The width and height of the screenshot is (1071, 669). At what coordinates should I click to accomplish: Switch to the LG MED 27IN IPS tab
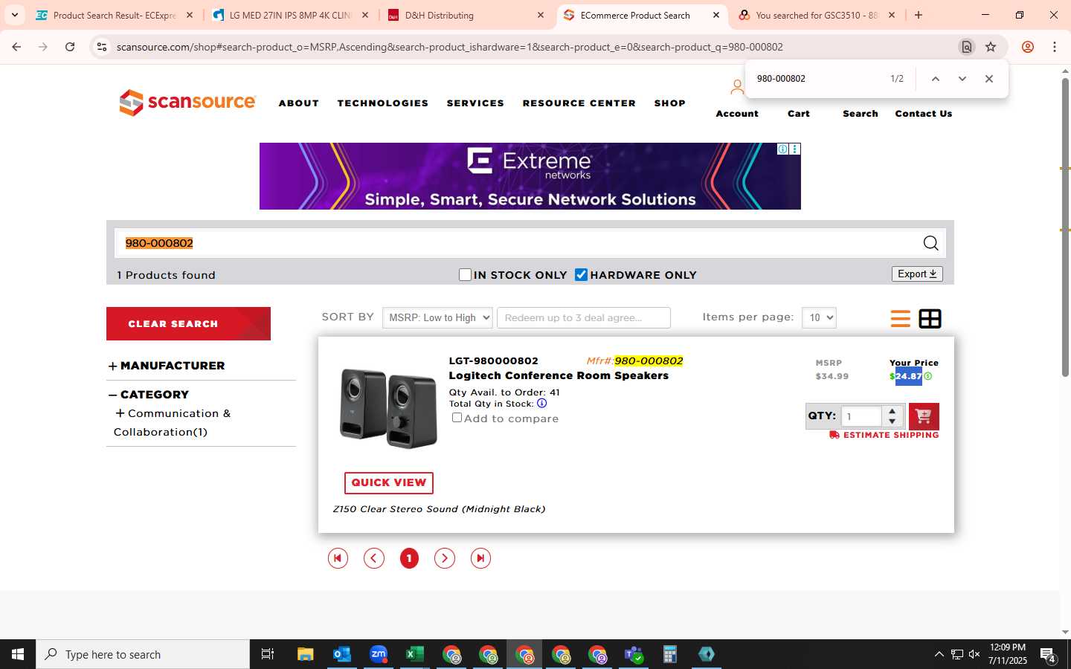tap(291, 15)
